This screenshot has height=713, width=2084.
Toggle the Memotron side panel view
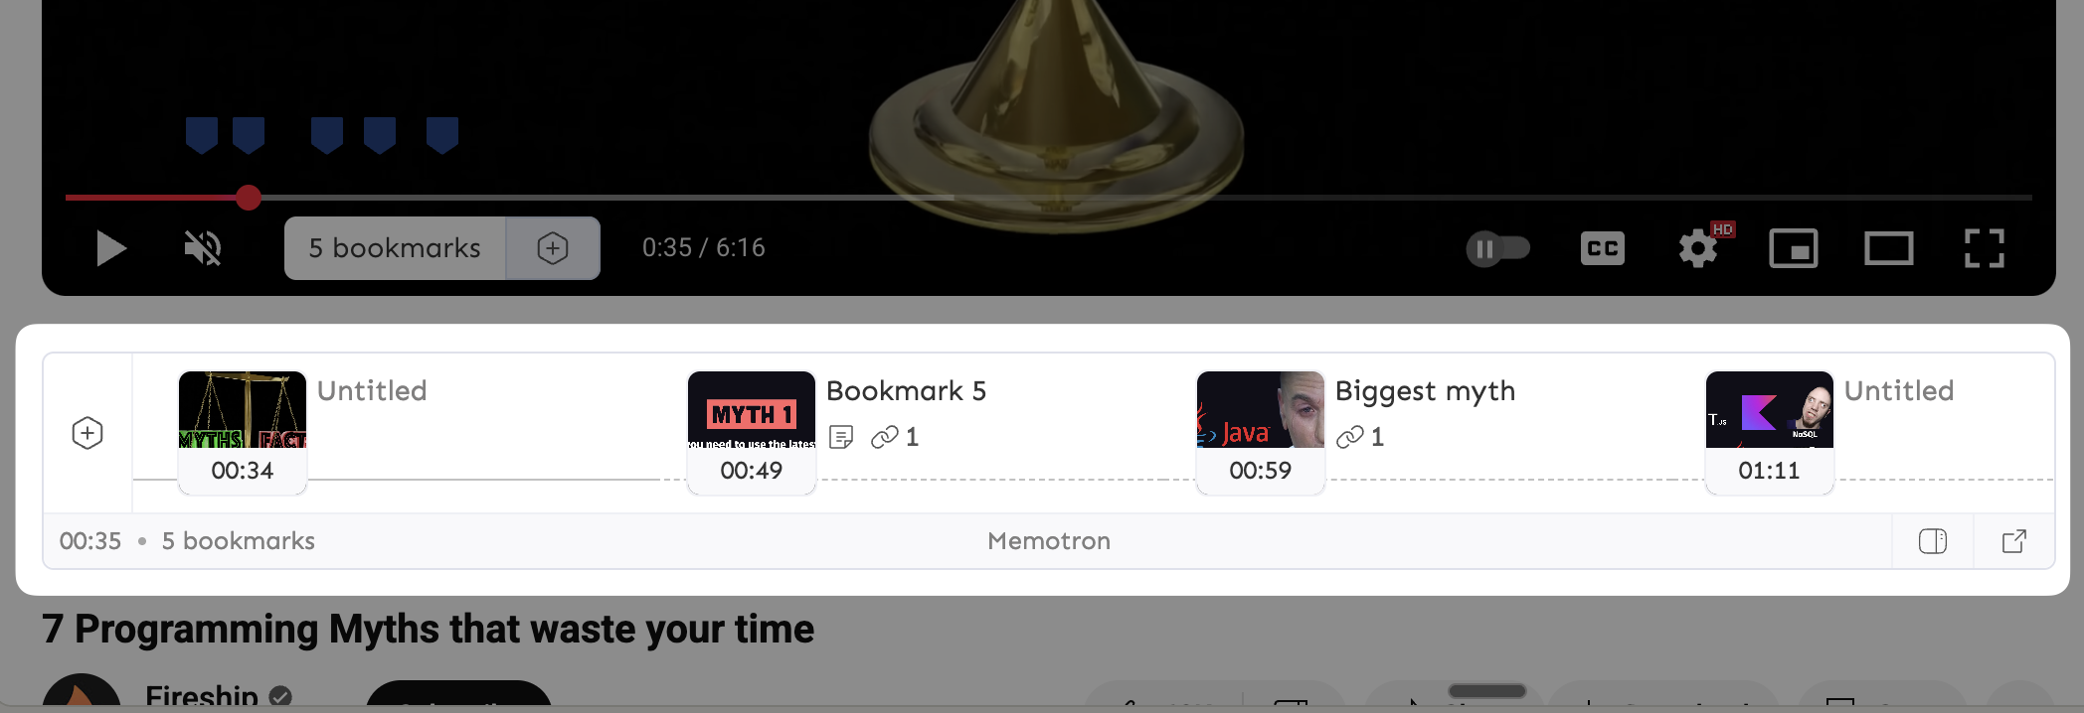[x=1933, y=541]
